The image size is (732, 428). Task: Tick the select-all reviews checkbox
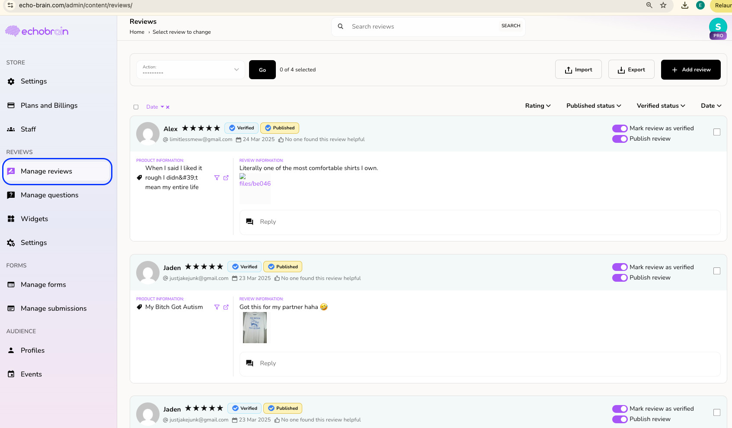click(136, 107)
